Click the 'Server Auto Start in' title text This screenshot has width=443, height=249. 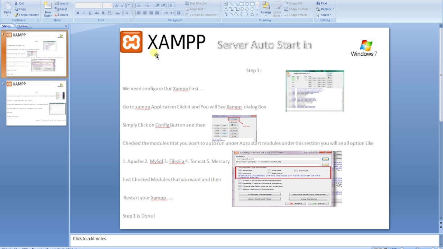(x=264, y=45)
